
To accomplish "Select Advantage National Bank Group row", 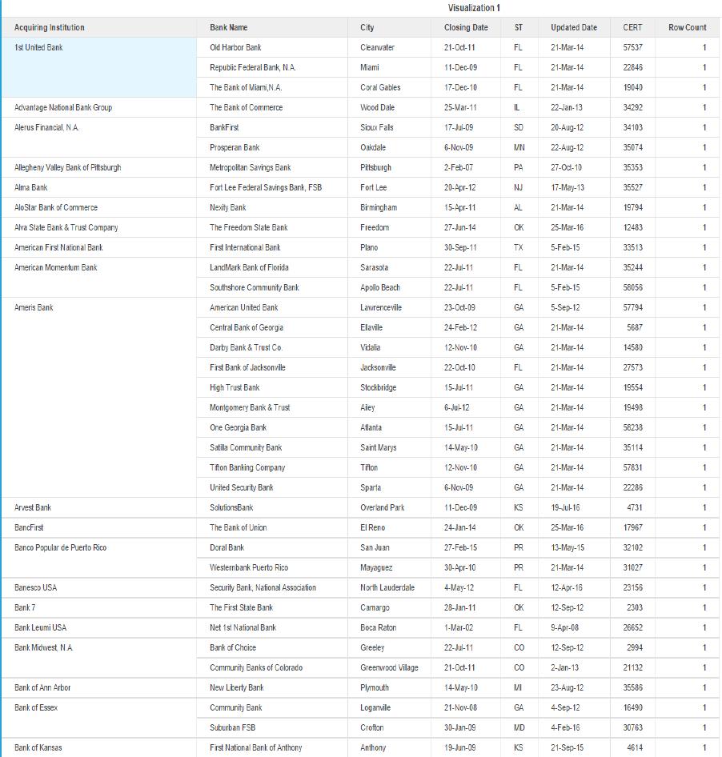I will [x=99, y=108].
